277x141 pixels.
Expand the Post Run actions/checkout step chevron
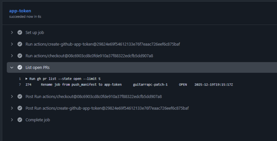(x=12, y=96)
